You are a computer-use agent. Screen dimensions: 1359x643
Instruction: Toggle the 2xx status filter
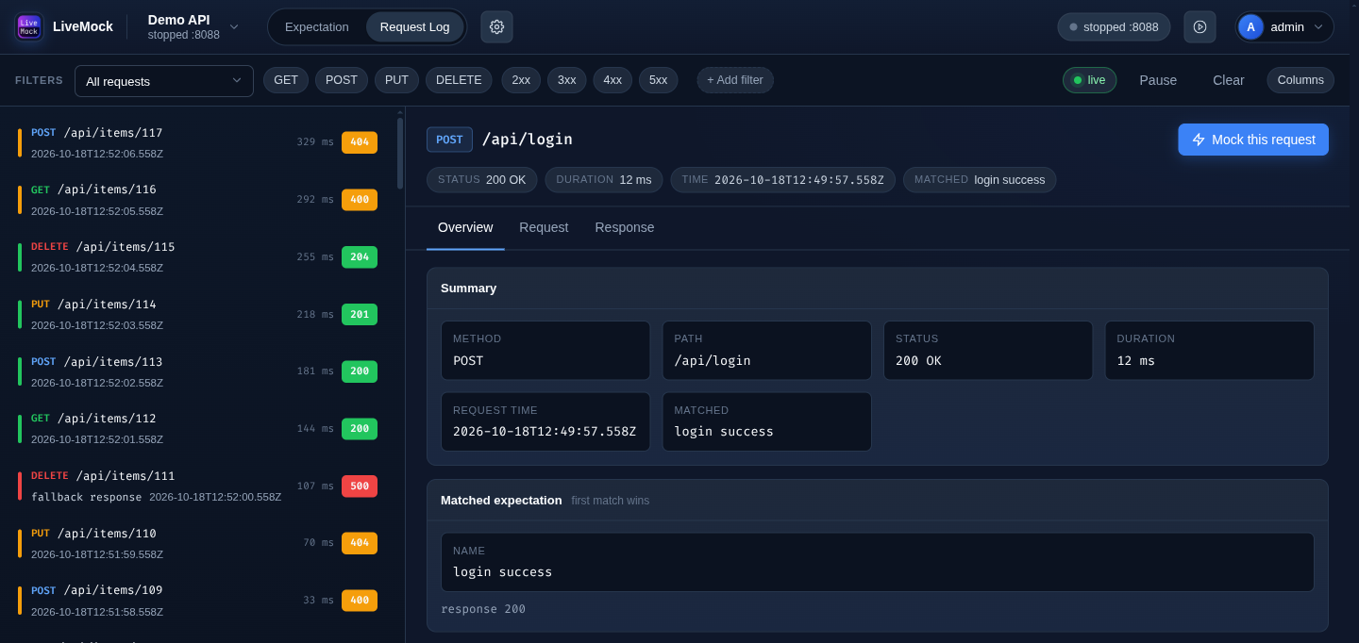(521, 80)
